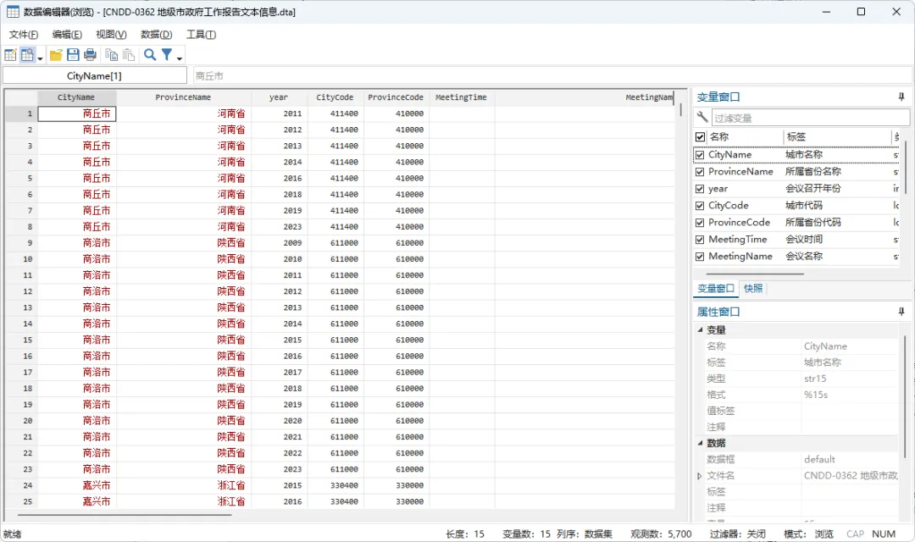Uncheck the CityName variable checkbox

coord(700,155)
